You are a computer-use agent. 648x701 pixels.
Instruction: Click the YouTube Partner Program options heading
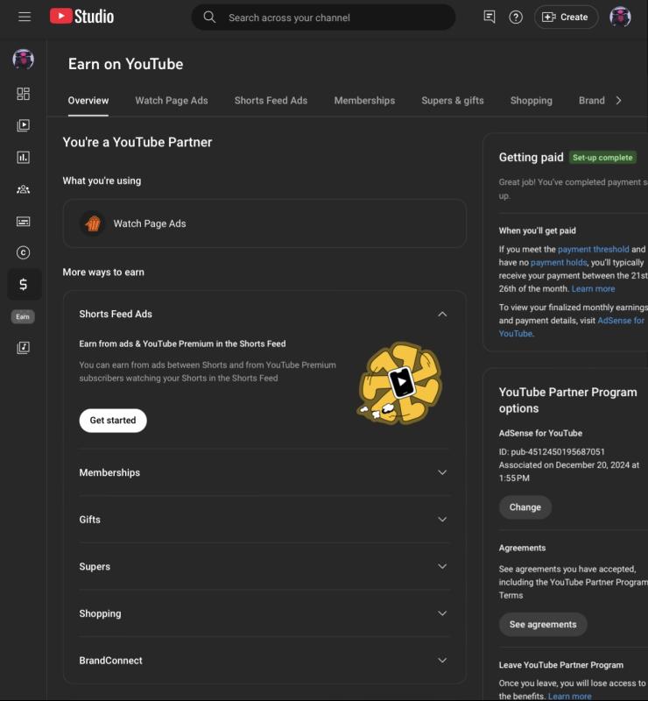(x=568, y=400)
